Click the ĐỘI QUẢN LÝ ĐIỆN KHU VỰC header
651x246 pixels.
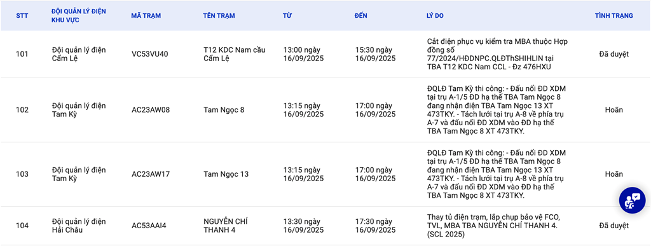click(78, 16)
